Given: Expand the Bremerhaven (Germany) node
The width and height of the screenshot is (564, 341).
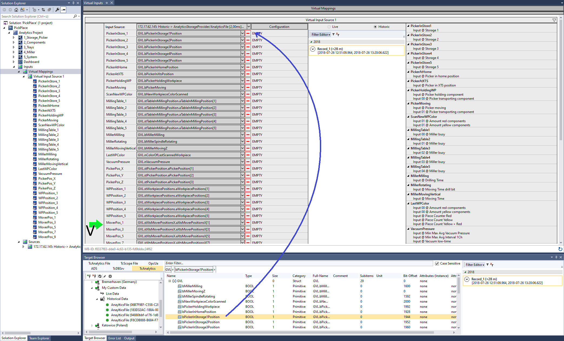Looking at the screenshot, I should tap(92, 282).
